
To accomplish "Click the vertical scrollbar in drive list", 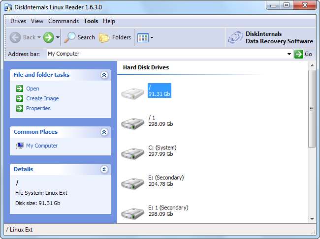I will [312, 108].
